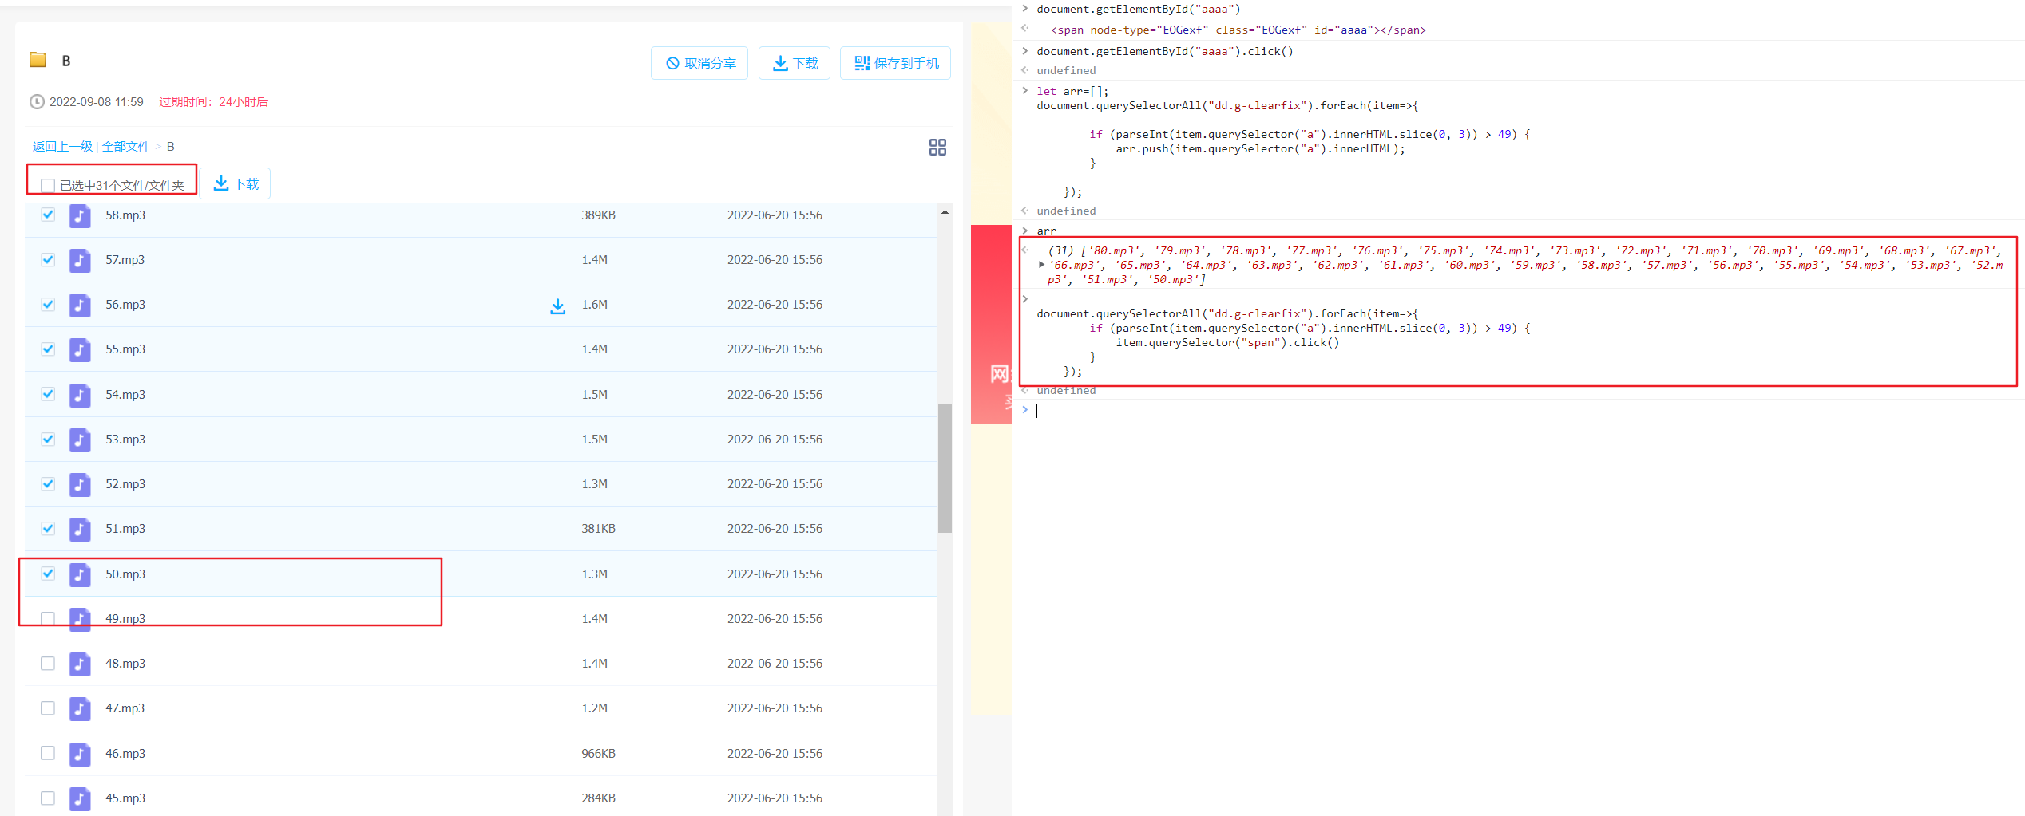Viewport: 2025px width, 816px height.
Task: Click the music icon of 47.mp3
Action: 80,708
